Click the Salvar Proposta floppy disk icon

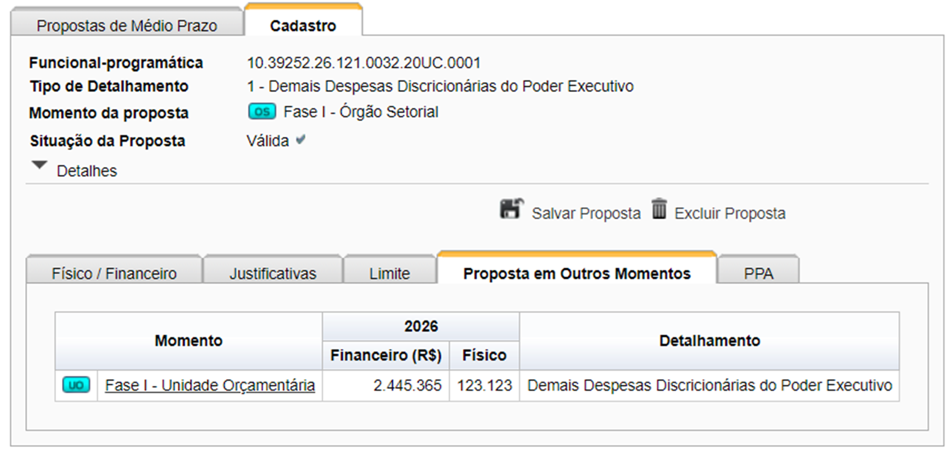(x=512, y=209)
